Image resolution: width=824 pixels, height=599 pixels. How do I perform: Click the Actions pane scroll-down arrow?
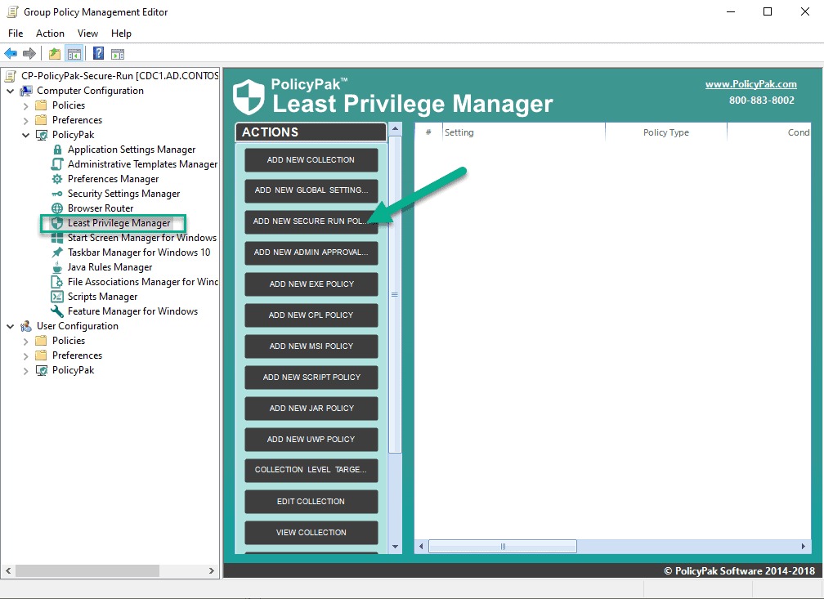pyautogui.click(x=395, y=547)
